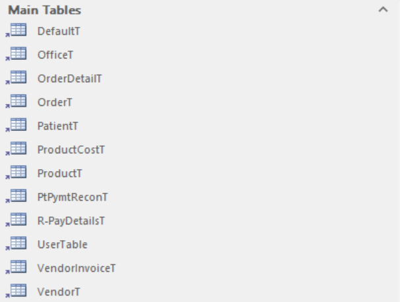Click the table icon beside OrderT
The width and height of the screenshot is (400, 302).
click(x=18, y=101)
